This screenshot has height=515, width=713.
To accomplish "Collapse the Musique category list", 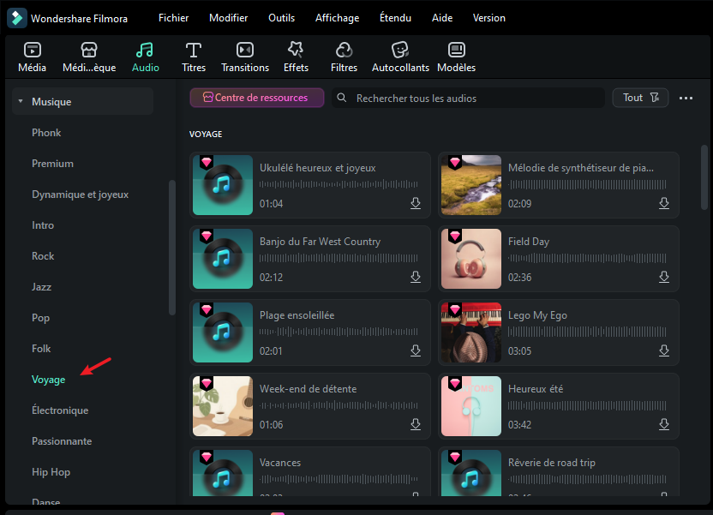I will pos(20,100).
